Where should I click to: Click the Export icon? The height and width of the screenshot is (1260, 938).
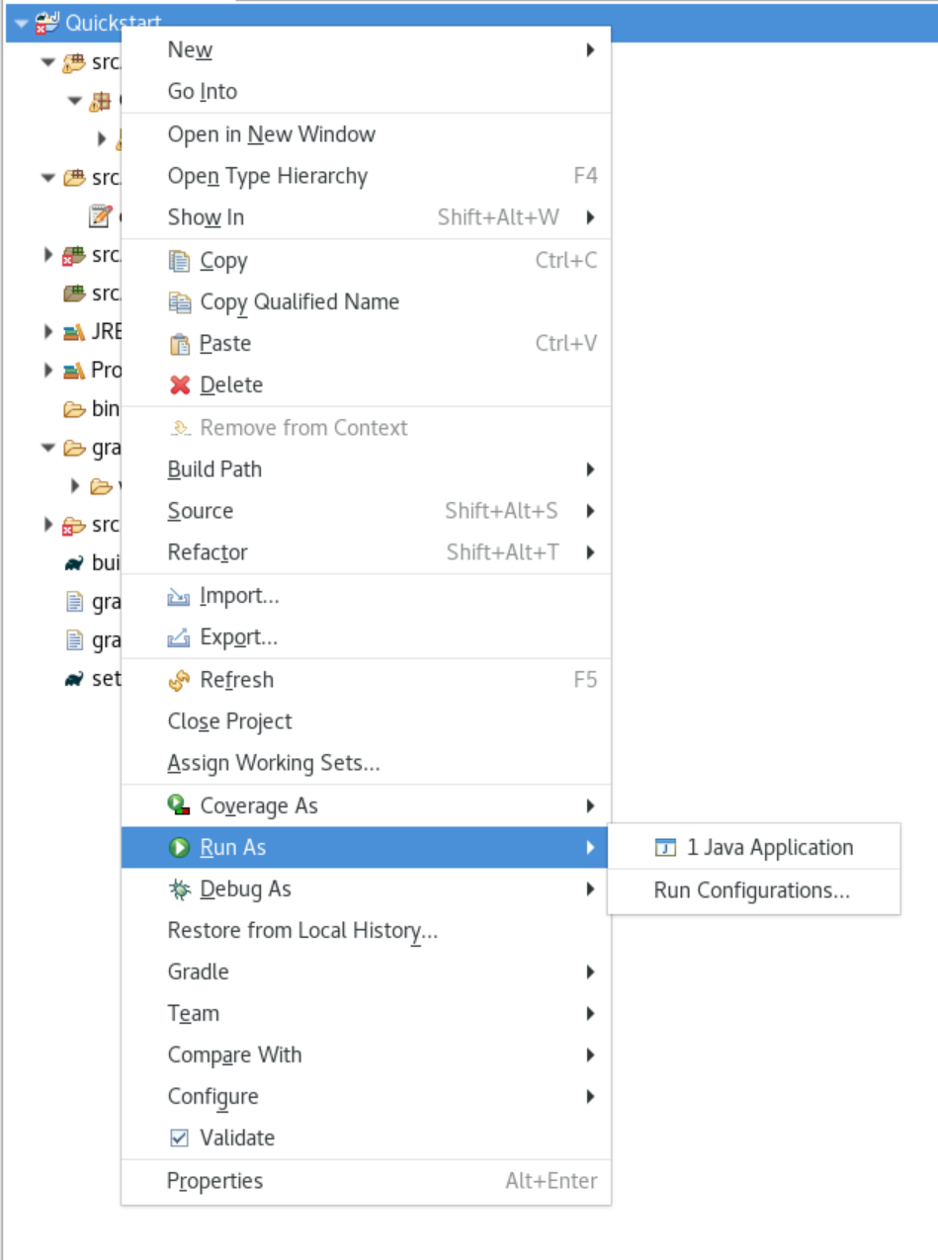pos(179,637)
